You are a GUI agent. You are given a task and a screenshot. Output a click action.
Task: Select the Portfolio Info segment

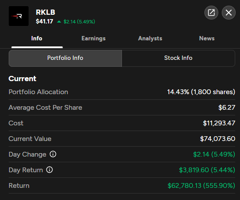point(65,58)
